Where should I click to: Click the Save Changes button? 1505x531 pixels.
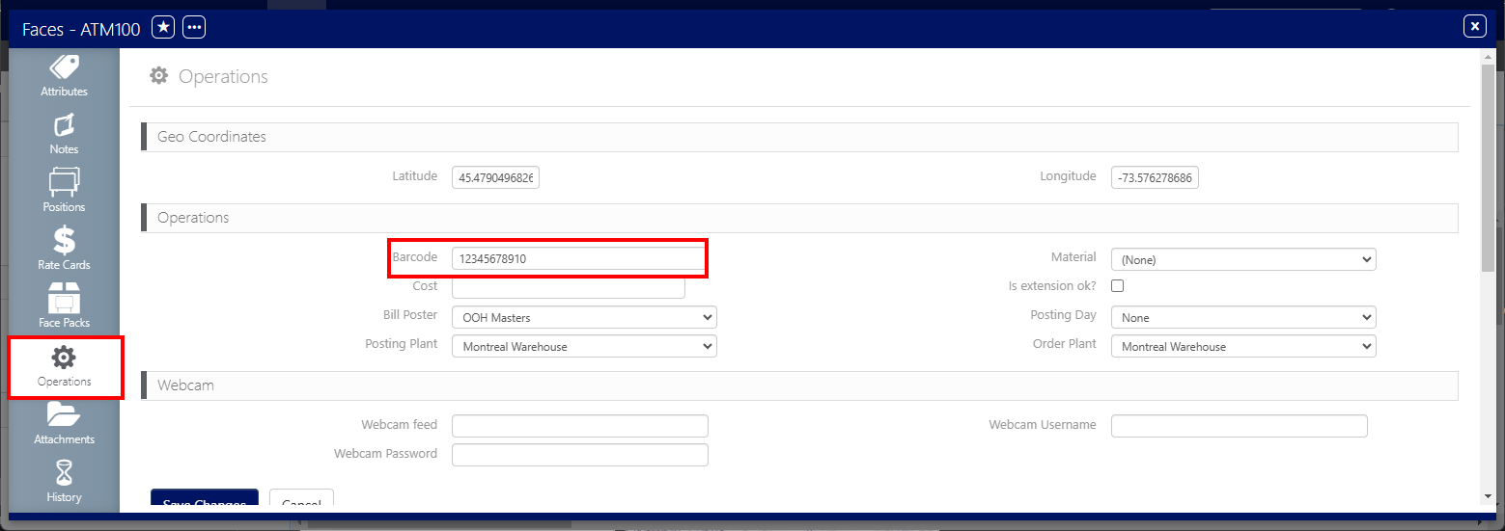coord(204,501)
